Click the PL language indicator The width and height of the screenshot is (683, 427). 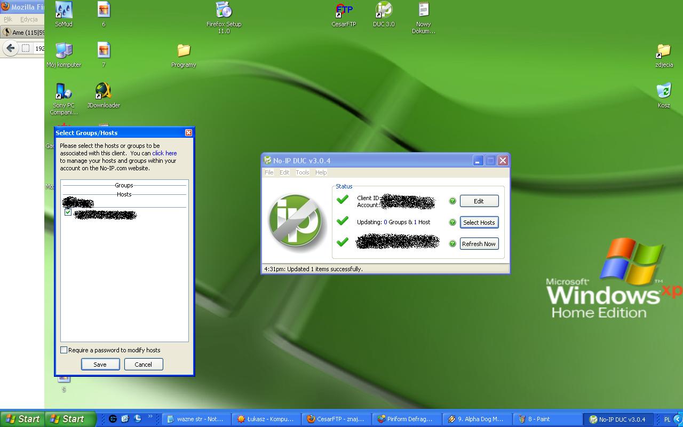pyautogui.click(x=667, y=420)
